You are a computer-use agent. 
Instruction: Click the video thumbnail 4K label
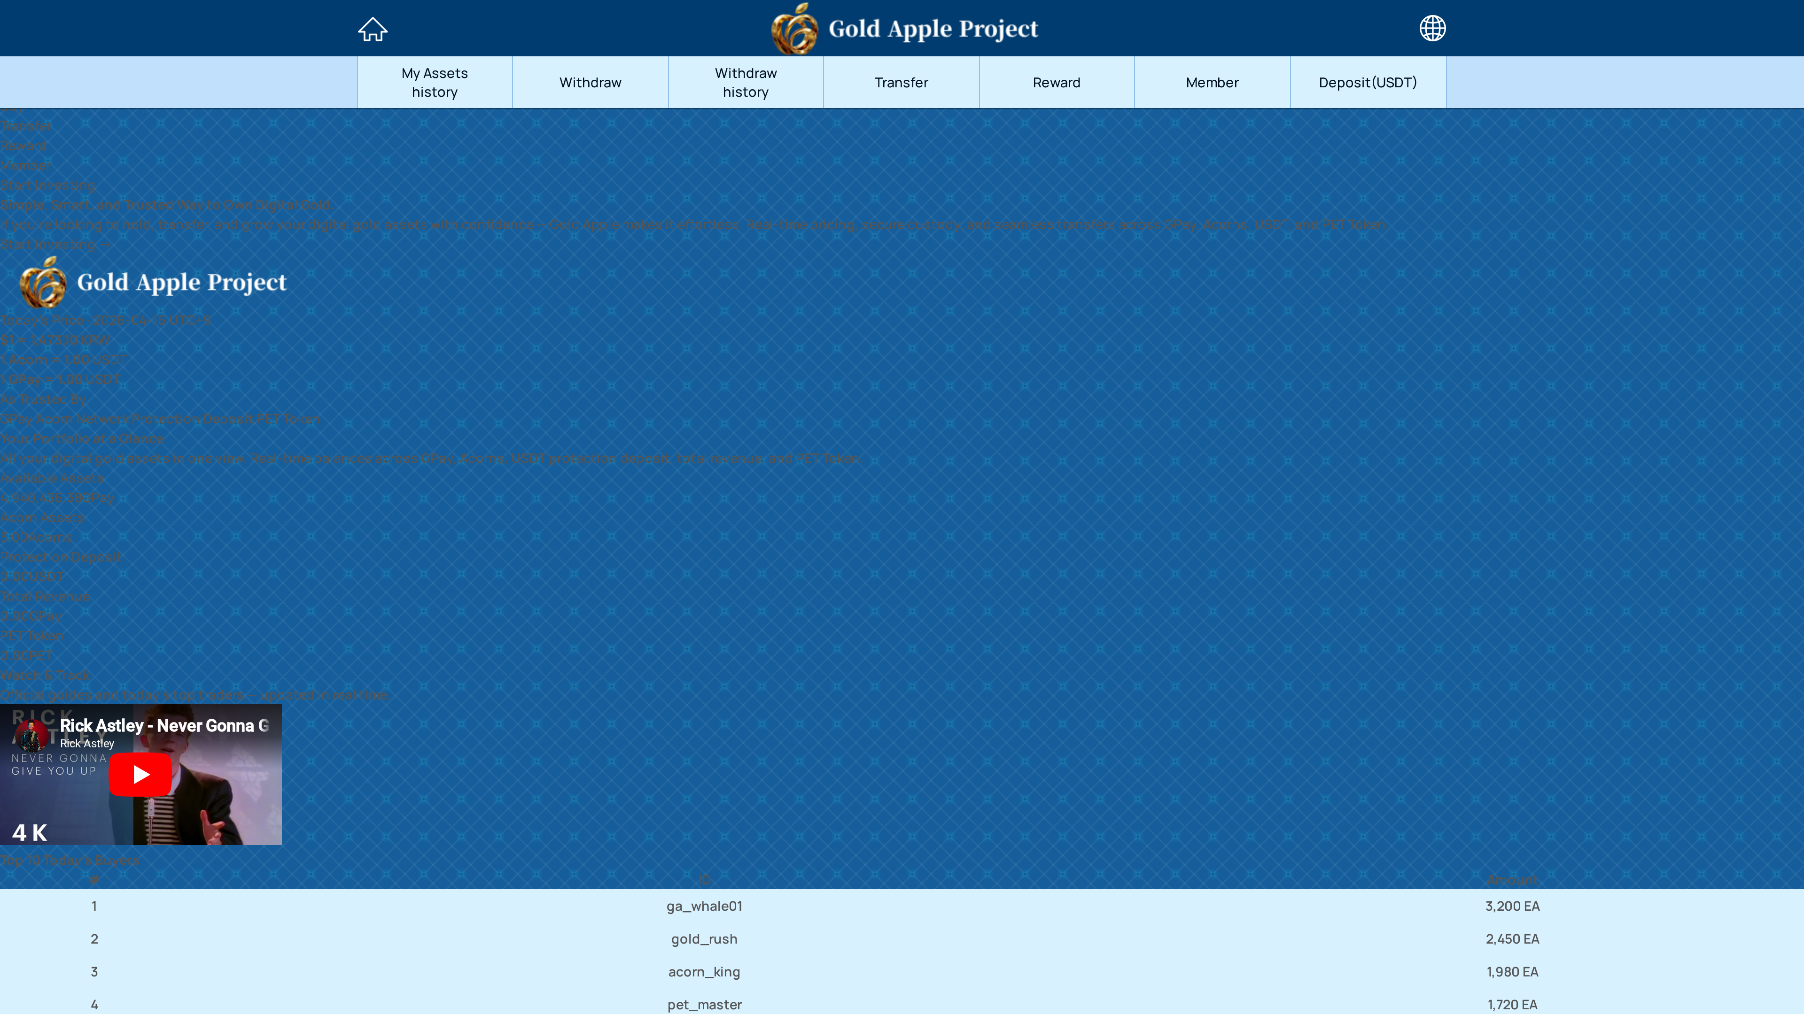click(30, 833)
